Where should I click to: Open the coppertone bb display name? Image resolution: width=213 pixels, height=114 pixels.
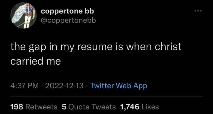click(x=67, y=11)
